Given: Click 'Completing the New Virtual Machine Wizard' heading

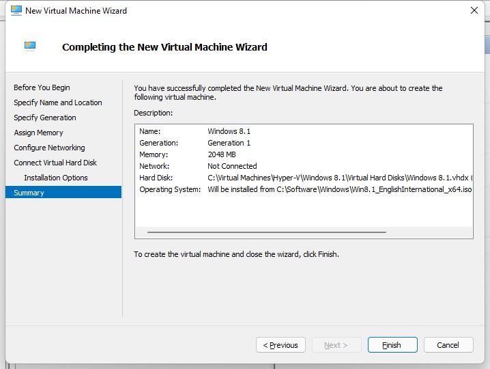Looking at the screenshot, I should tap(164, 47).
